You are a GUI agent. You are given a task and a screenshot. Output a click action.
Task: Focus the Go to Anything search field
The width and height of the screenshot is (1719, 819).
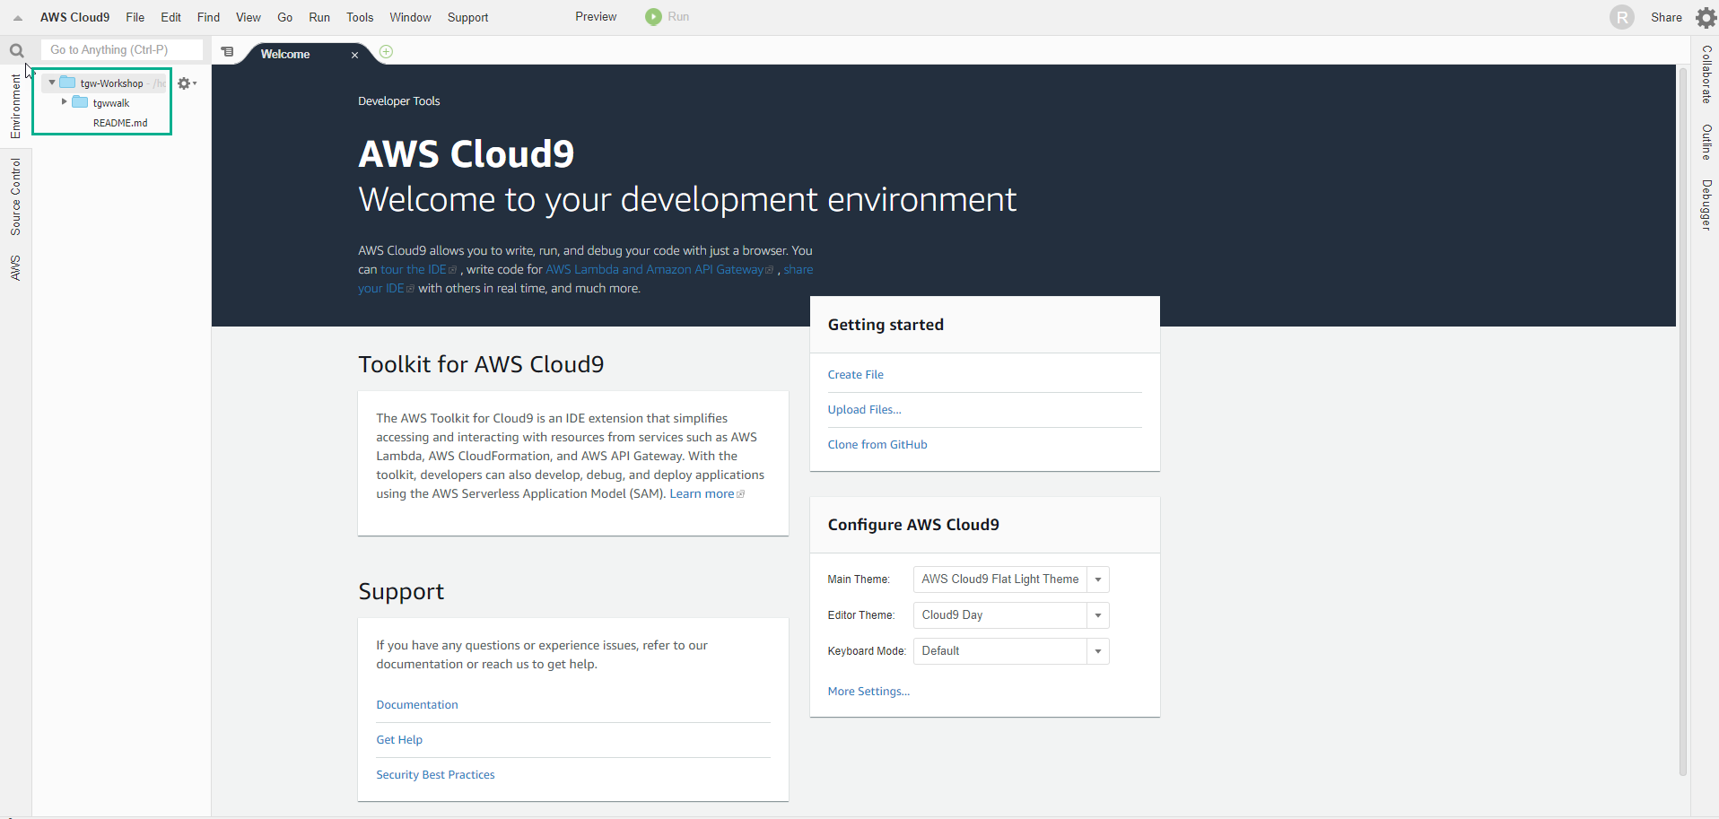[x=122, y=50]
